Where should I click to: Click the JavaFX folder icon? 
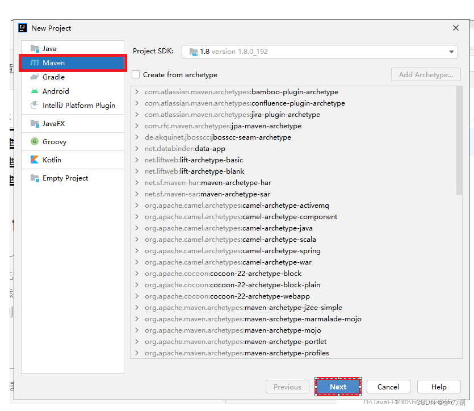35,123
